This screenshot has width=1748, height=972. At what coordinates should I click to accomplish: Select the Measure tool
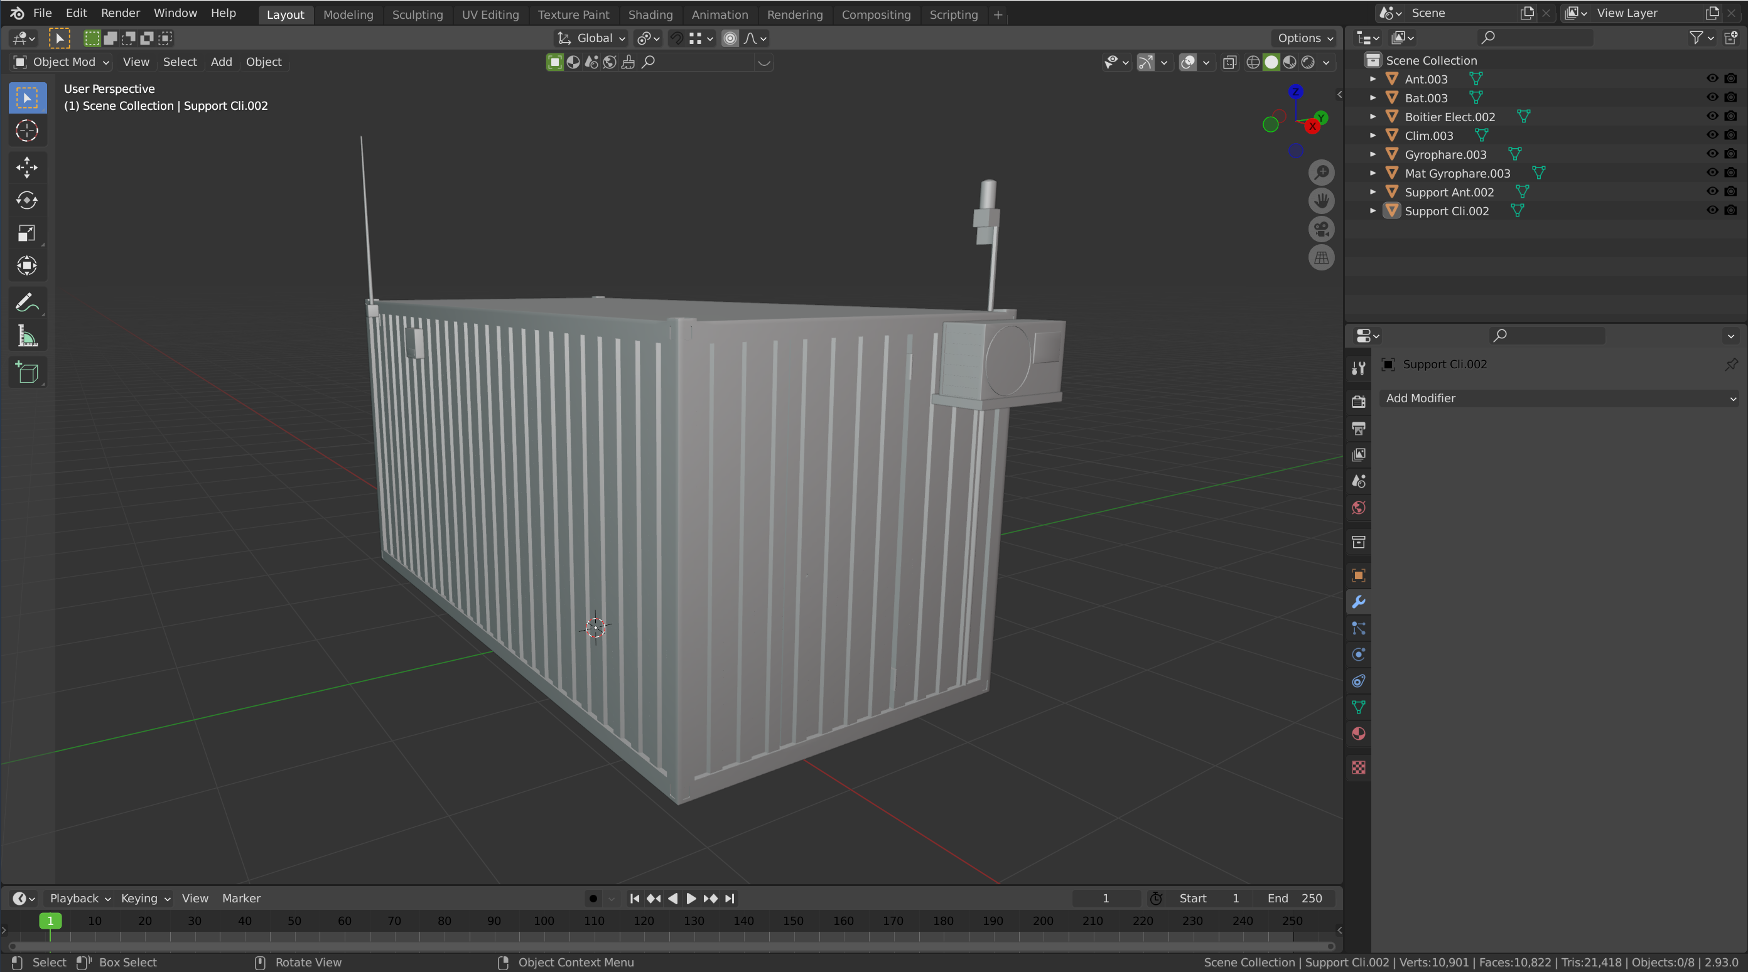[x=27, y=336]
